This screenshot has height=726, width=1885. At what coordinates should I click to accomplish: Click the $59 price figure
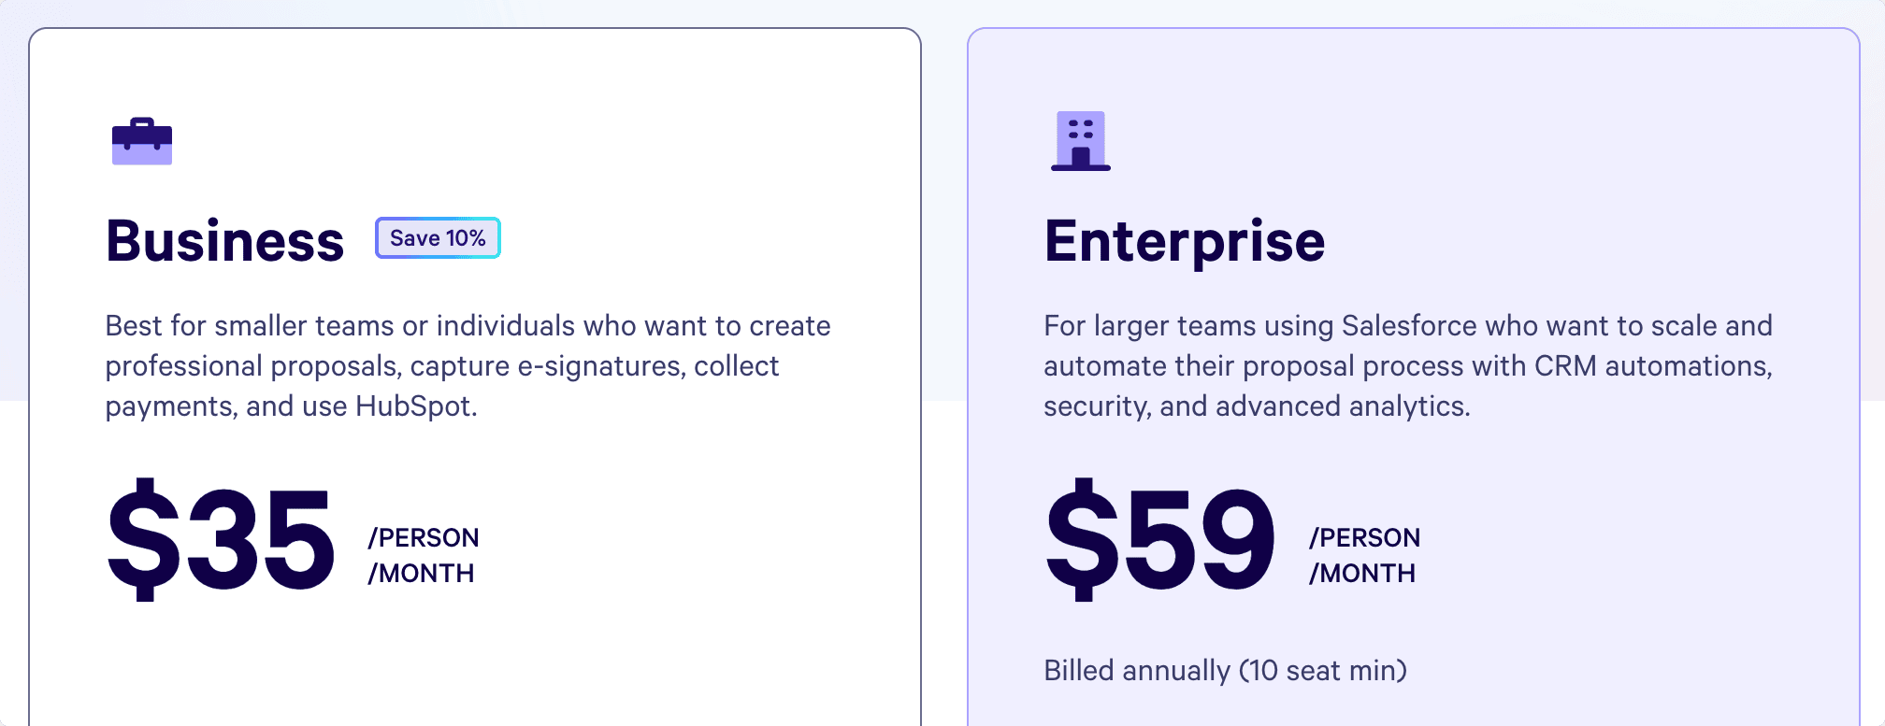(1160, 540)
